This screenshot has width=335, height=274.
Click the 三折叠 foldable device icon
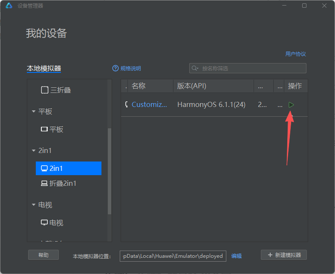44,90
